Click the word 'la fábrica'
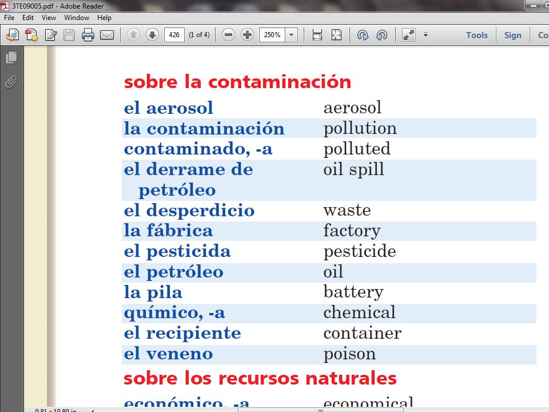The image size is (549, 412). coord(168,231)
